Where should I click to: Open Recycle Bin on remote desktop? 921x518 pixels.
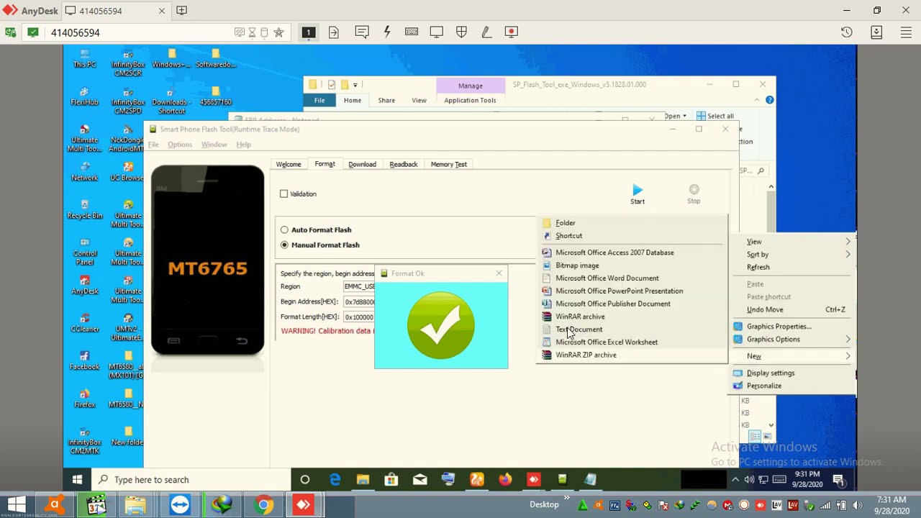click(x=85, y=210)
